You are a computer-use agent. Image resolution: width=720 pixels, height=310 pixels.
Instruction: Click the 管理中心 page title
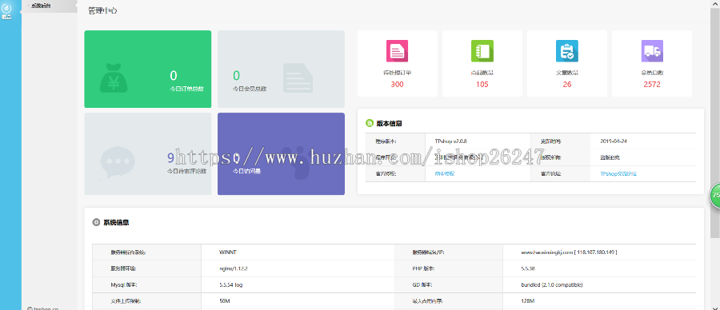tap(102, 10)
